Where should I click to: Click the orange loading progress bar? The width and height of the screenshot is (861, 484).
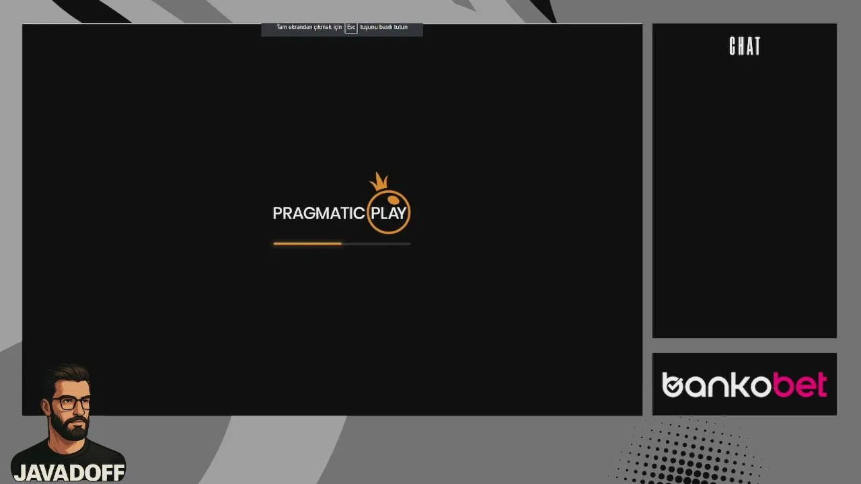point(342,244)
